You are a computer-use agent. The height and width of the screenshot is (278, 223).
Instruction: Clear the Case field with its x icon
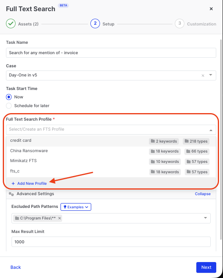203,76
